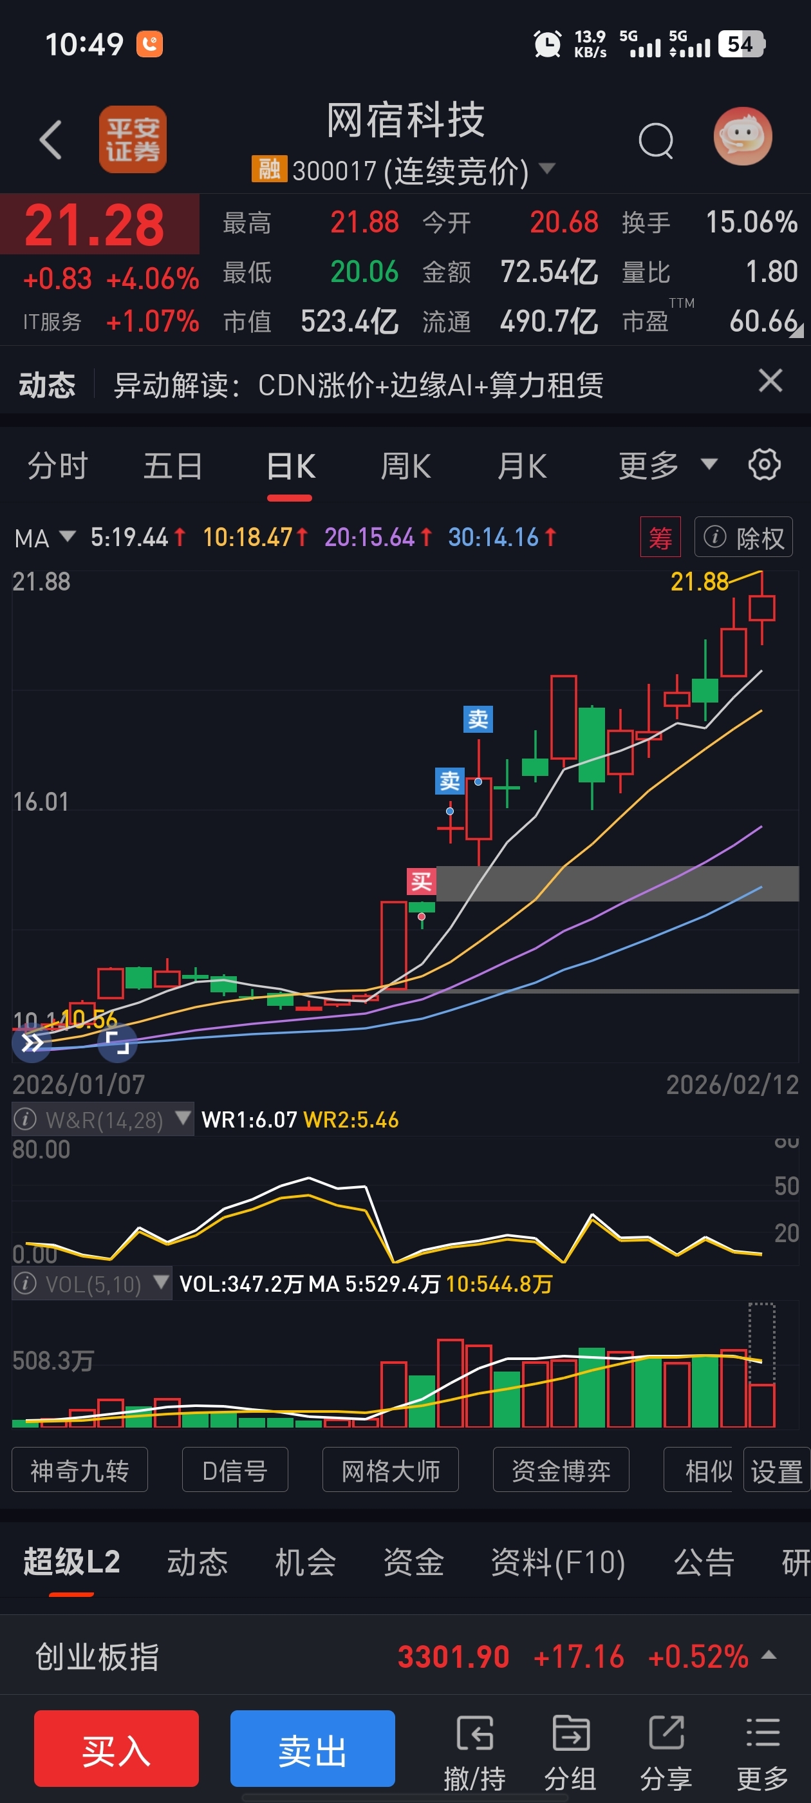
Task: Open the 资金 tab
Action: [x=414, y=1562]
